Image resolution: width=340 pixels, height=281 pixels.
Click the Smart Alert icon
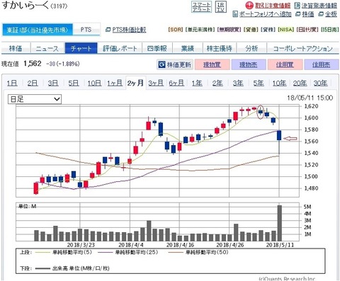[201, 7]
